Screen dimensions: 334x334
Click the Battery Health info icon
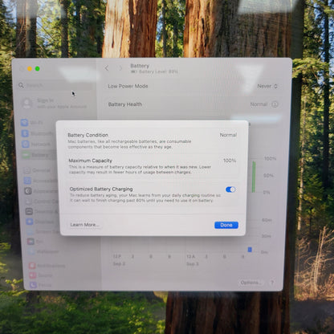tap(275, 104)
